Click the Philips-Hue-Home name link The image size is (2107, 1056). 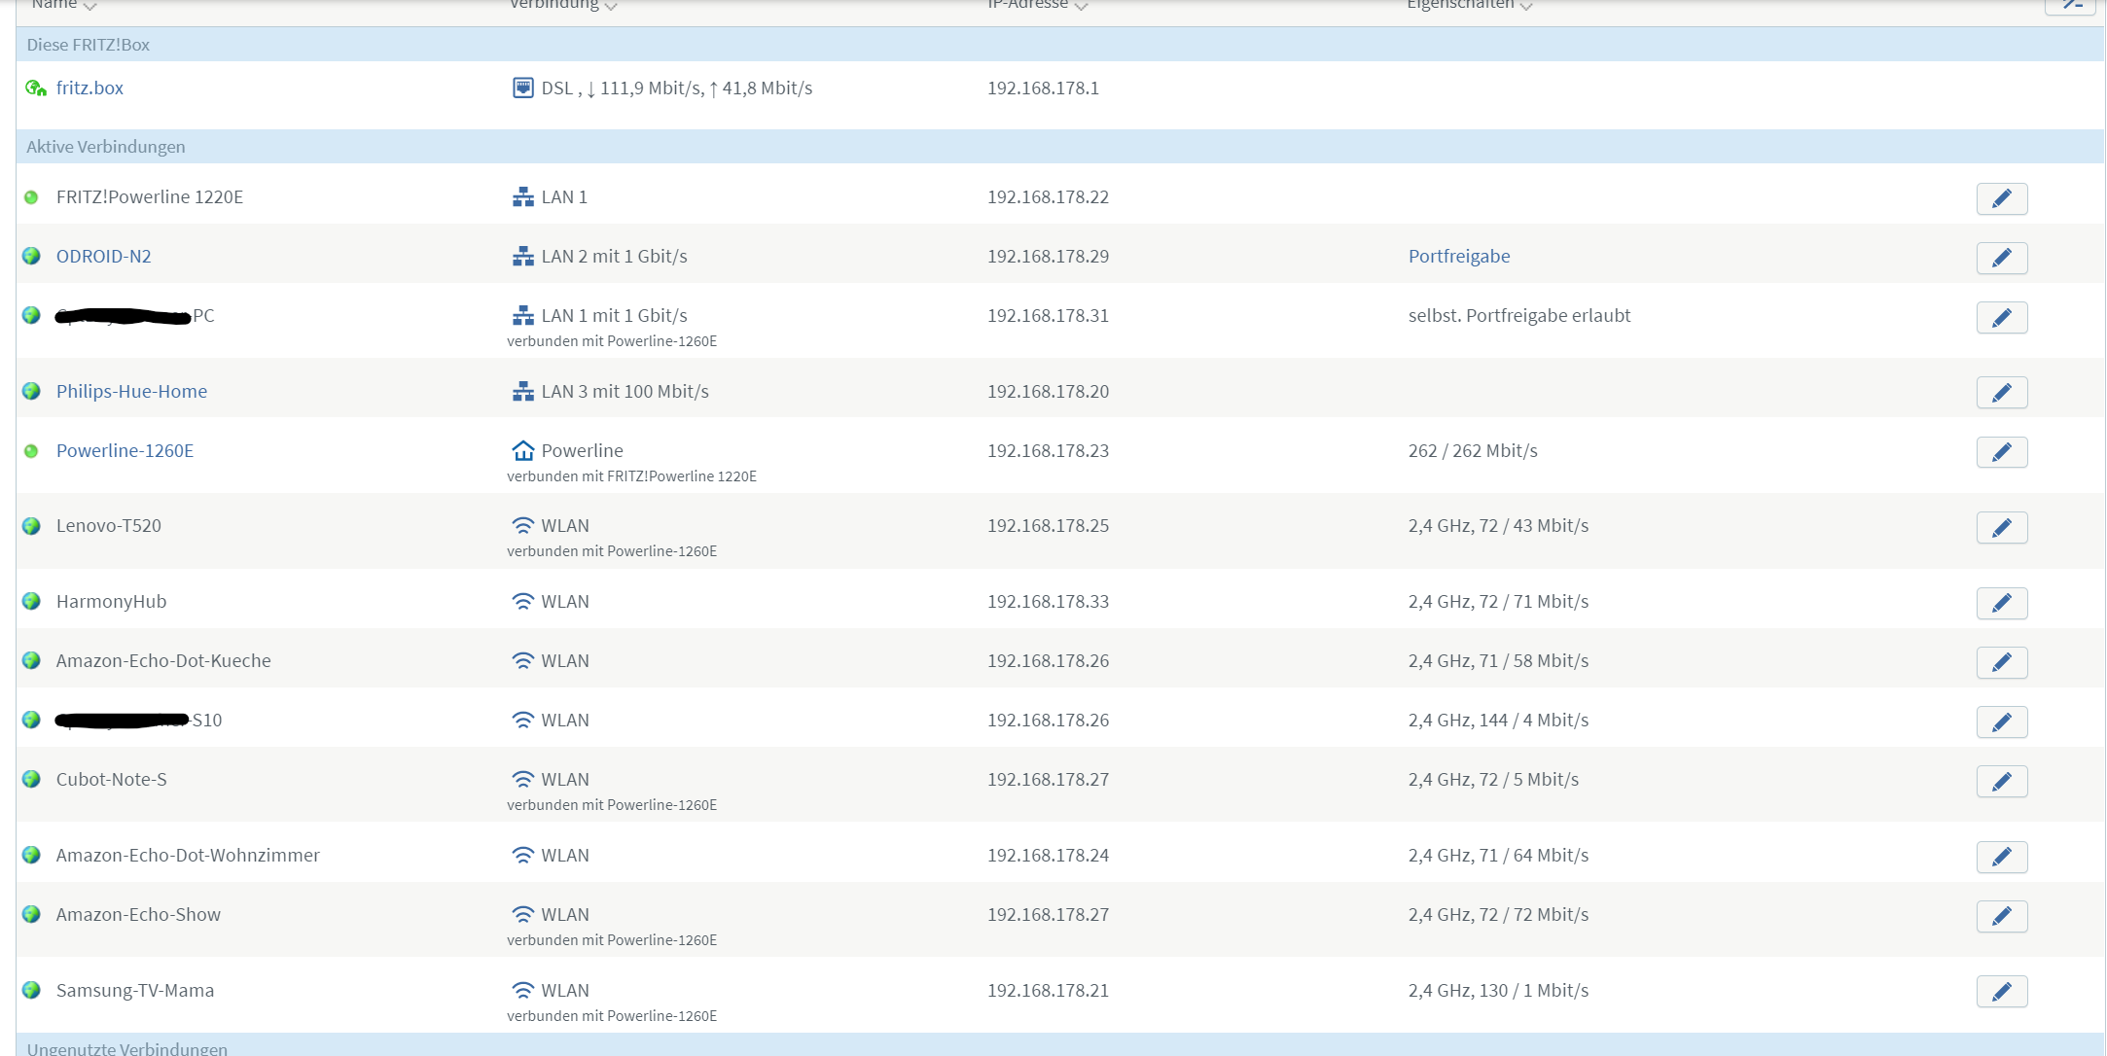131,392
